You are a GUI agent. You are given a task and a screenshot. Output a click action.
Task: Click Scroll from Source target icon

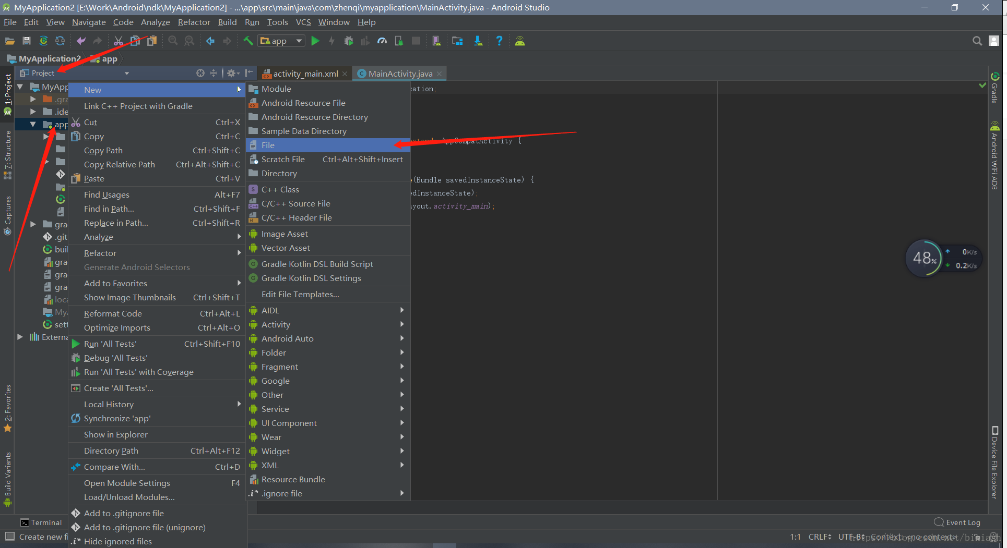(x=200, y=73)
